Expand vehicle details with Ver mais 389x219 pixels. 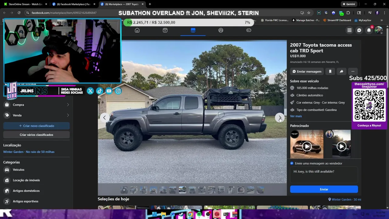click(296, 116)
